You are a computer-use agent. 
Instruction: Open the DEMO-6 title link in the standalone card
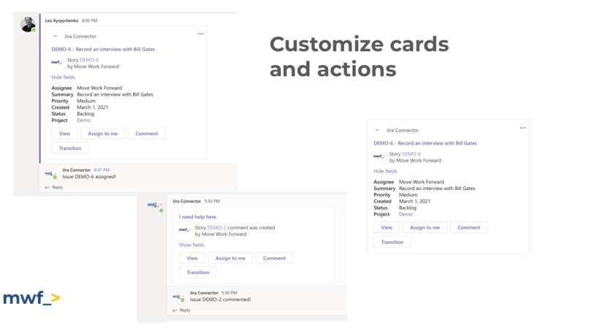pyautogui.click(x=425, y=142)
